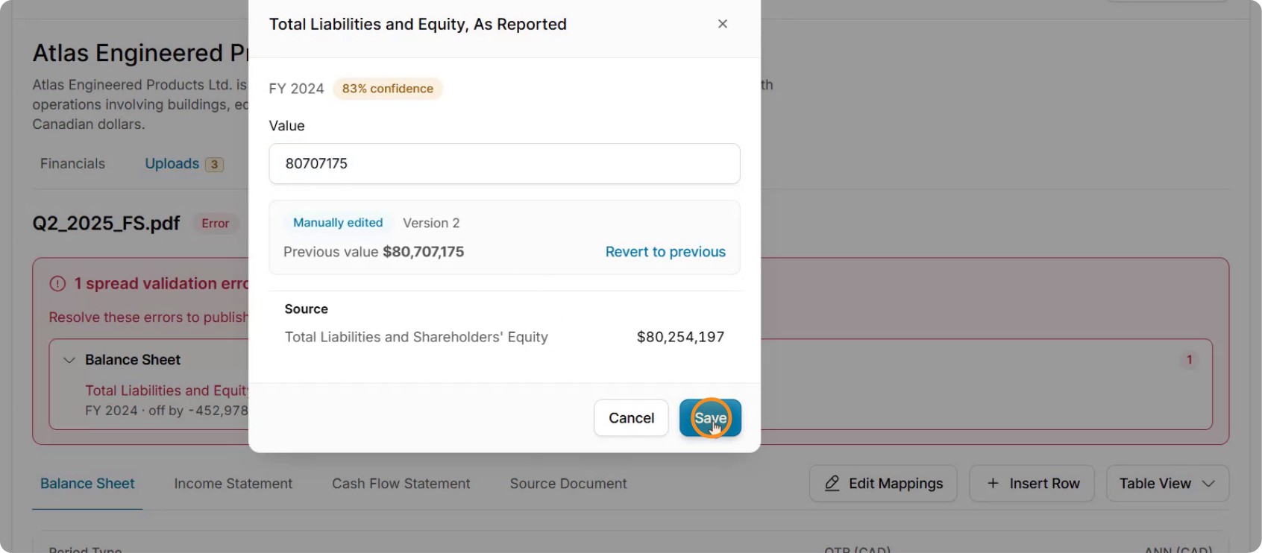Image resolution: width=1262 pixels, height=553 pixels.
Task: Click the pencil icon on Edit Mappings
Action: point(832,484)
